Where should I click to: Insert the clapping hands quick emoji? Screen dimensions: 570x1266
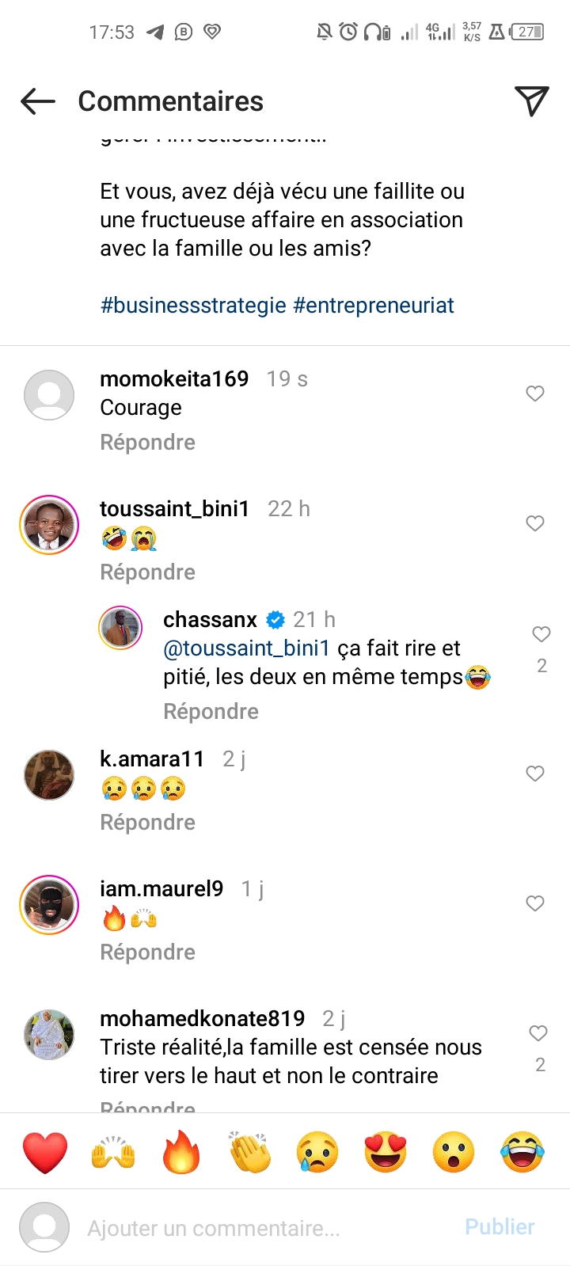pos(249,1152)
